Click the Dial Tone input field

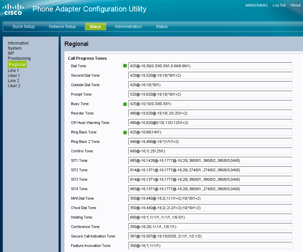point(210,66)
